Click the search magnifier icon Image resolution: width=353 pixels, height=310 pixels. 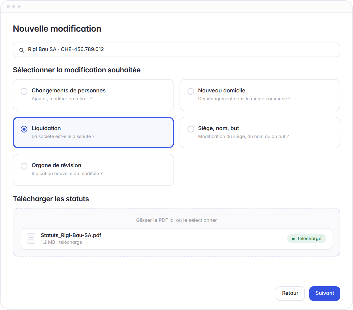pos(22,50)
